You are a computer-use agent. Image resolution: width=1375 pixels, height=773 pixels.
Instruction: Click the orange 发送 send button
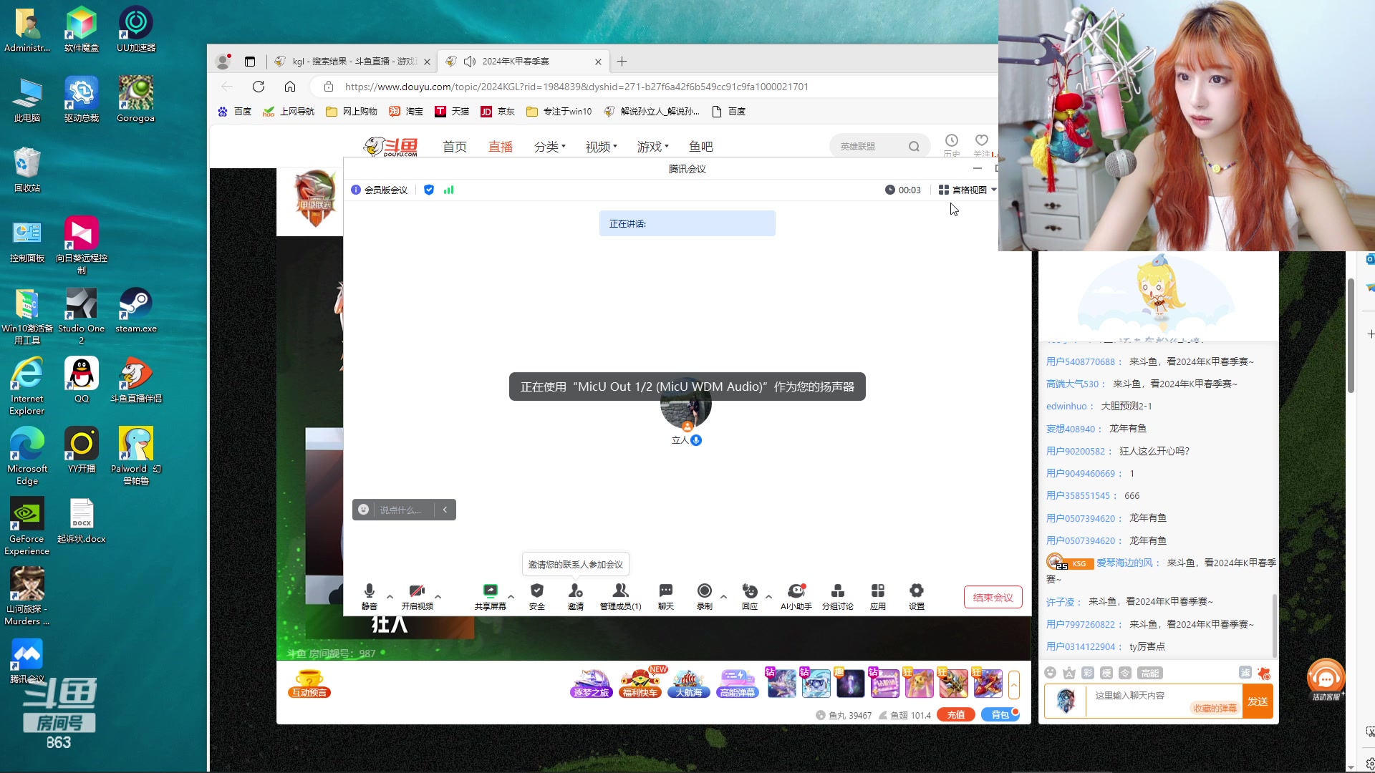click(x=1258, y=701)
